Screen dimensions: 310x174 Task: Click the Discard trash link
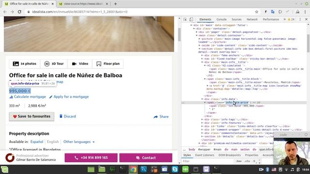[68, 116]
